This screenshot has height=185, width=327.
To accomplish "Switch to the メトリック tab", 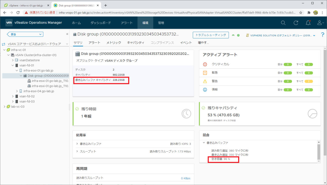I will pos(114,43).
